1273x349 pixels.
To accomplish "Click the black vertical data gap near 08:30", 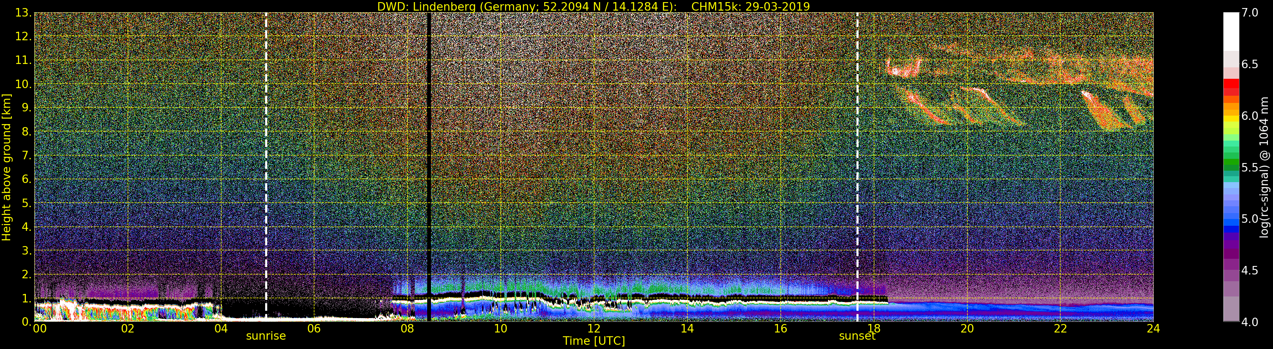I will pyautogui.click(x=429, y=167).
